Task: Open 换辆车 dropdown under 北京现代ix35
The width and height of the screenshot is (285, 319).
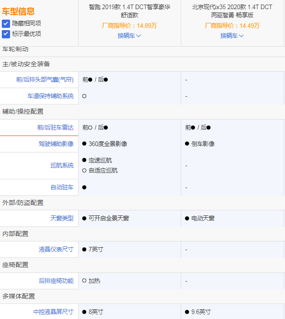Action: [232, 36]
